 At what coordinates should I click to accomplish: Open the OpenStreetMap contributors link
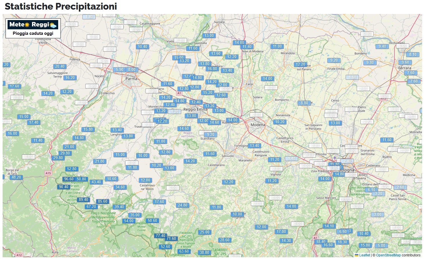(x=388, y=255)
